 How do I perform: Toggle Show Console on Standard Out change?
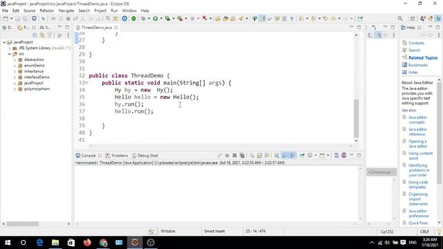coord(284,155)
